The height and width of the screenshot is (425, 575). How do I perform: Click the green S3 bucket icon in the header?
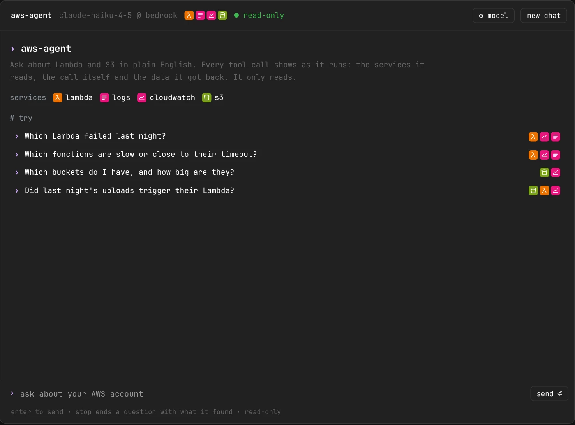[x=222, y=16]
